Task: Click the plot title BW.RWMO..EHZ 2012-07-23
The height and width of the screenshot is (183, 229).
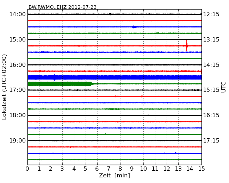Action: [62, 7]
